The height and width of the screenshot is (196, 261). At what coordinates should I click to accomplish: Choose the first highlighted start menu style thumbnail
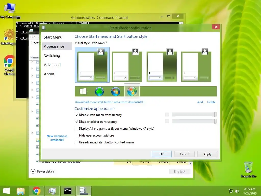(x=92, y=65)
